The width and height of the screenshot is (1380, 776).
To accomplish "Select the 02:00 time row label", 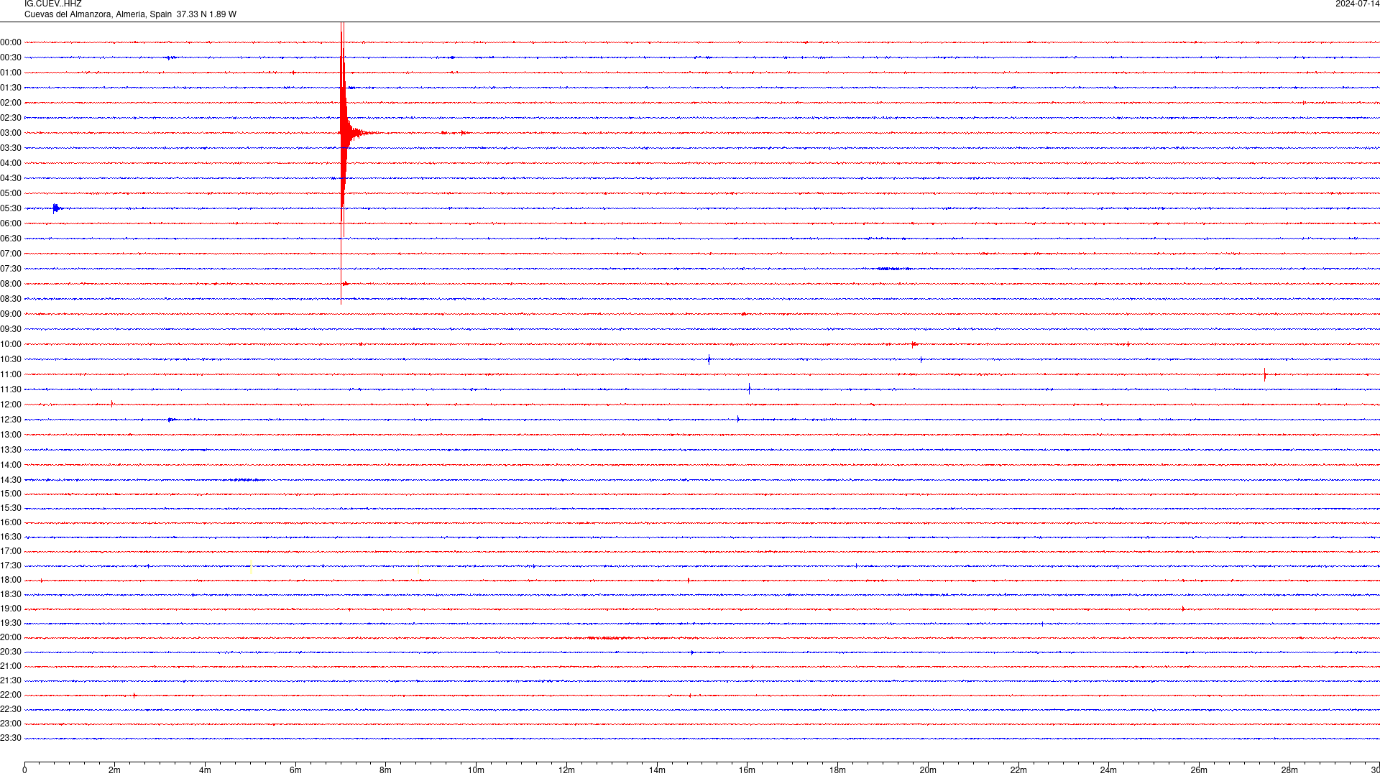I will 11,103.
